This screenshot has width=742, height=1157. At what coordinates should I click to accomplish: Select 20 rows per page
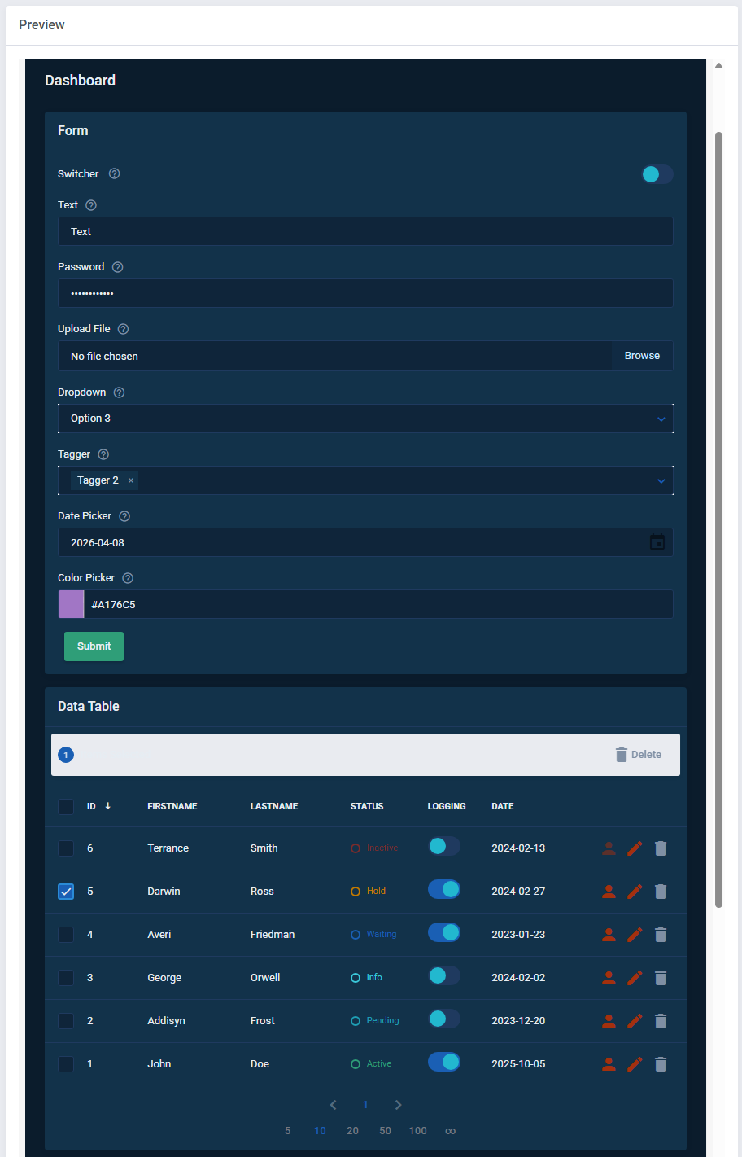pos(352,1131)
